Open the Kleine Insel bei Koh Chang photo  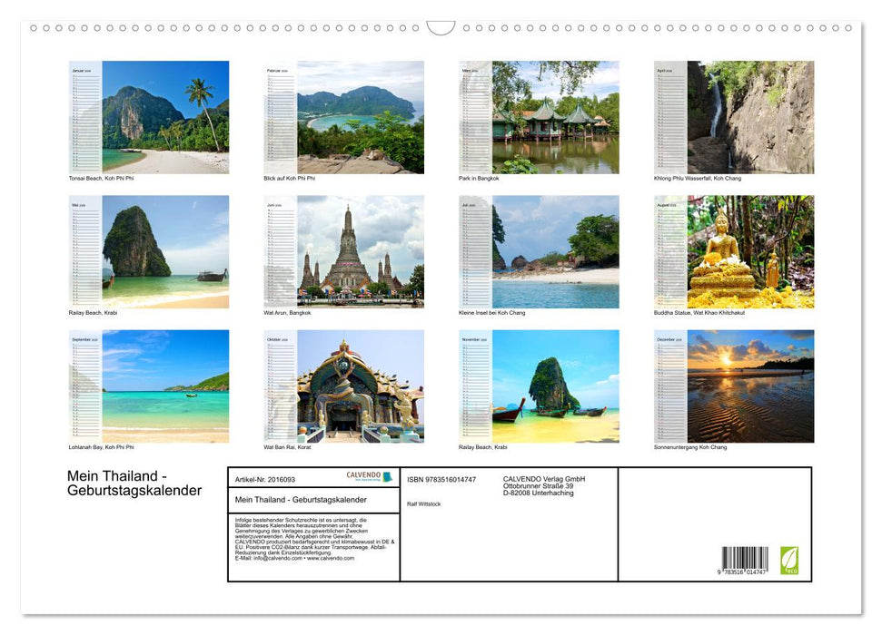click(x=539, y=251)
